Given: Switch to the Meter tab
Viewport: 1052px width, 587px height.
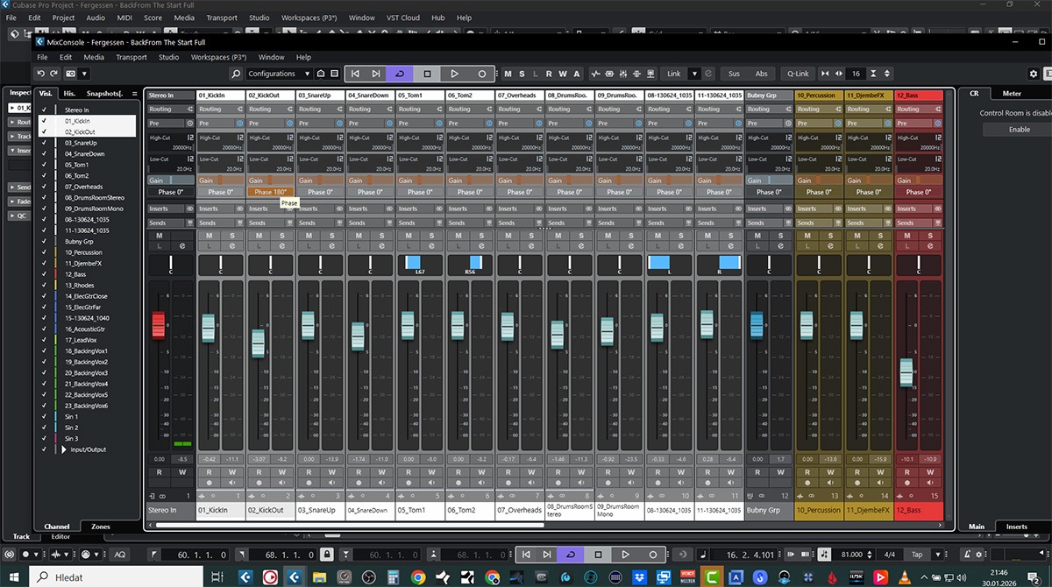Looking at the screenshot, I should [1011, 93].
